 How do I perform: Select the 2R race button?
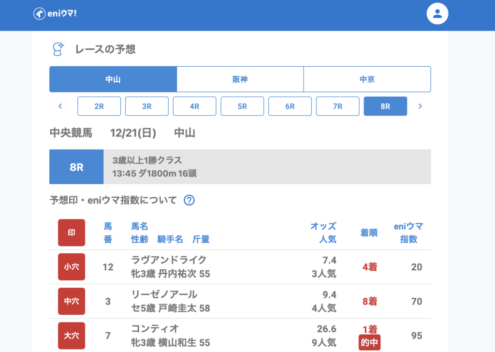point(99,106)
